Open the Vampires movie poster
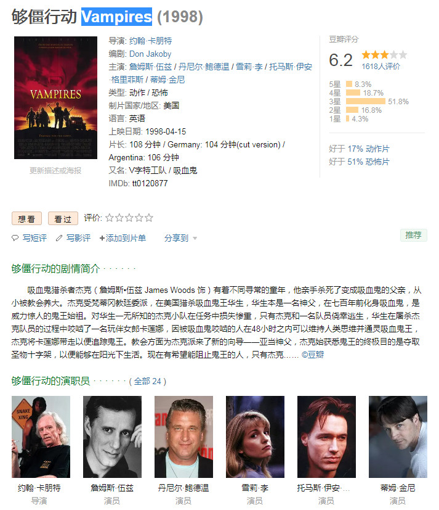The height and width of the screenshot is (510, 439). coord(55,97)
